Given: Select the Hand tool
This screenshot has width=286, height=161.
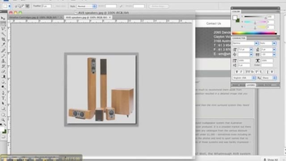Looking at the screenshot, I should [x=3, y=114].
